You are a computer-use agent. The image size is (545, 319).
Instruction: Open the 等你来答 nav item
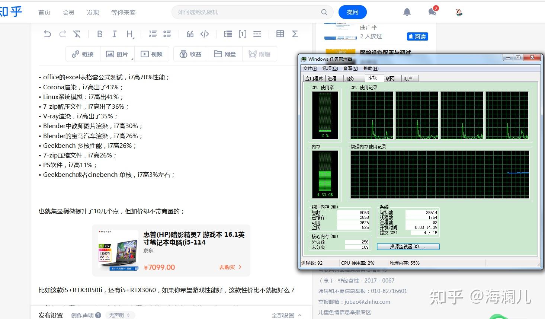click(x=123, y=12)
